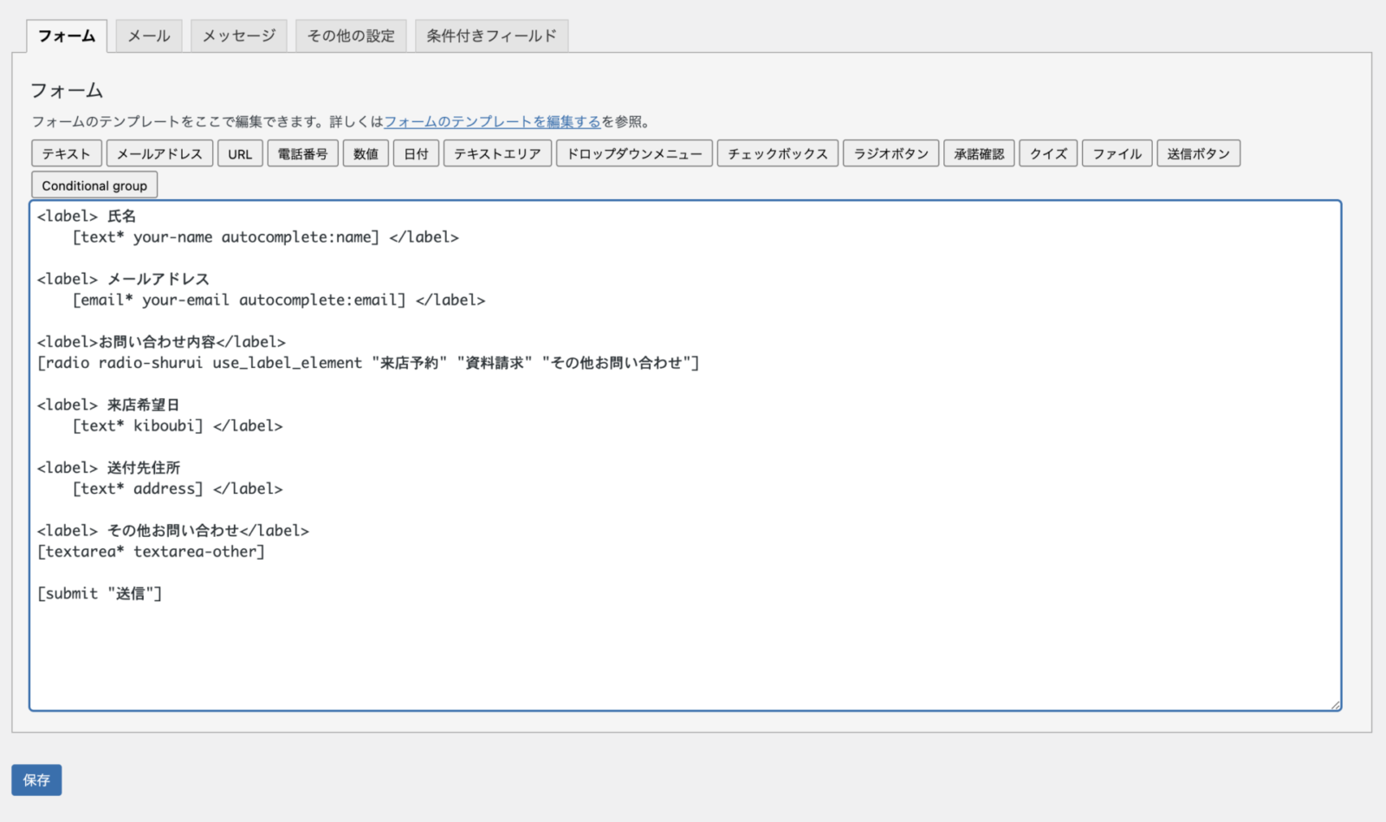Insert a クイズ tag
The image size is (1386, 822).
[1048, 153]
